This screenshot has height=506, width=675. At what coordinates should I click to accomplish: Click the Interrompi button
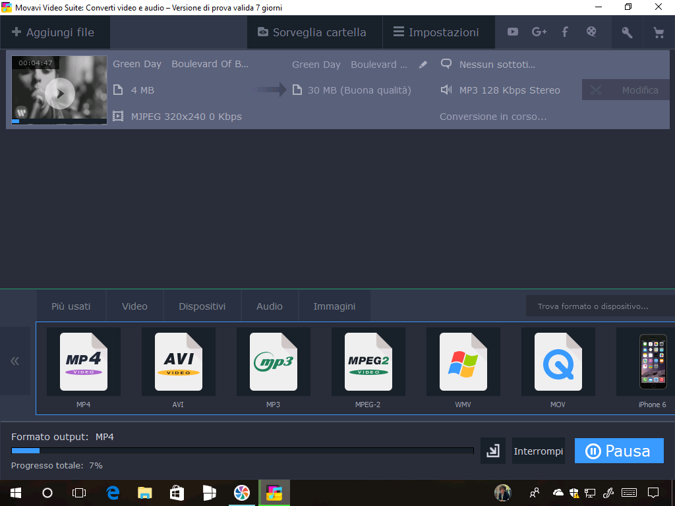click(538, 451)
